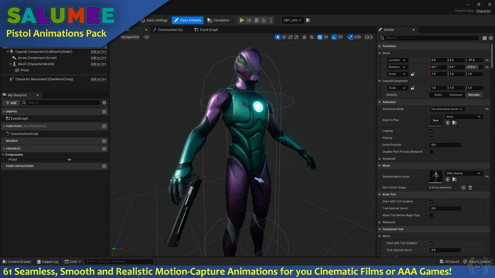Open the SKM_Manny skeletal mesh dropdown
495x278 pixels.
pos(463,173)
